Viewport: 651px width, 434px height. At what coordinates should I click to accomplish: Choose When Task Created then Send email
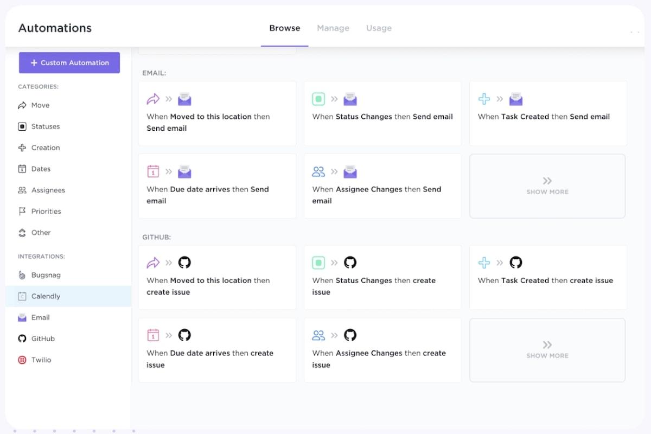[548, 113]
